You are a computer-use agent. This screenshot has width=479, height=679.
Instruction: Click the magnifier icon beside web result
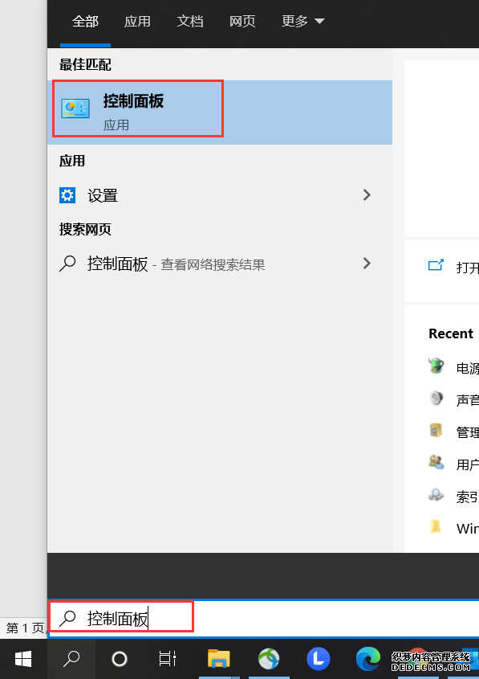tap(67, 263)
